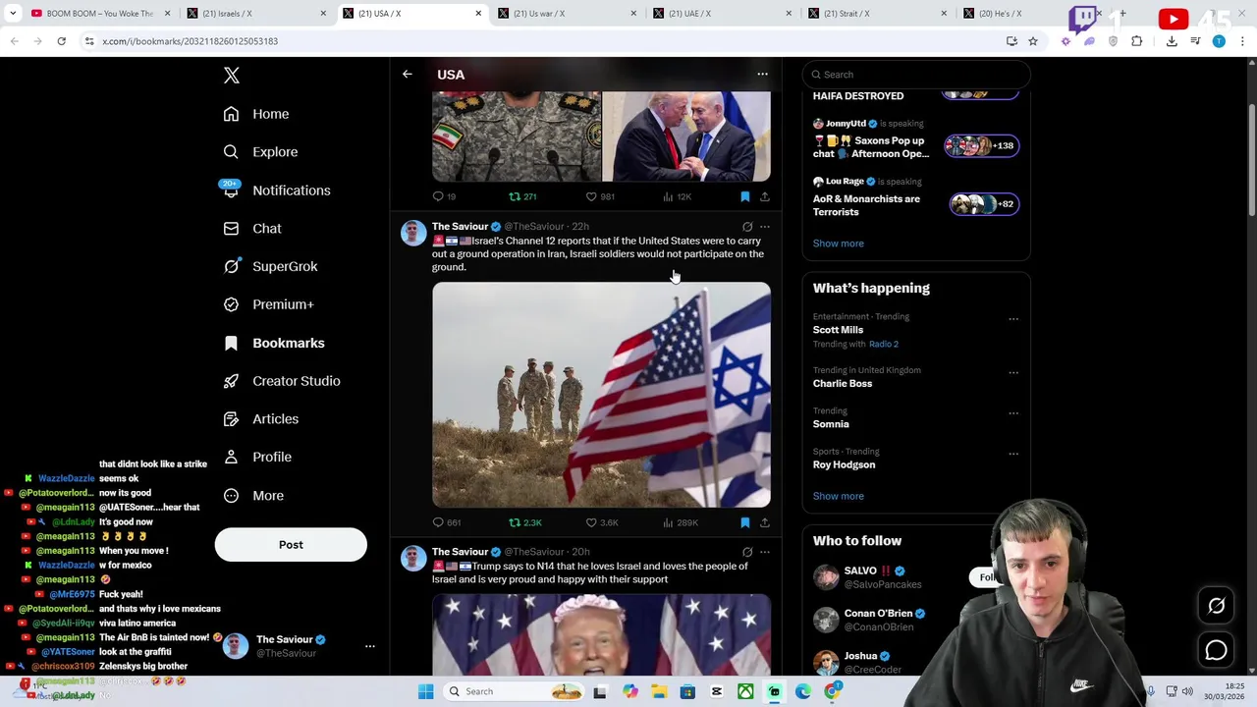Open the browser extensions puzzle icon

point(1137,41)
